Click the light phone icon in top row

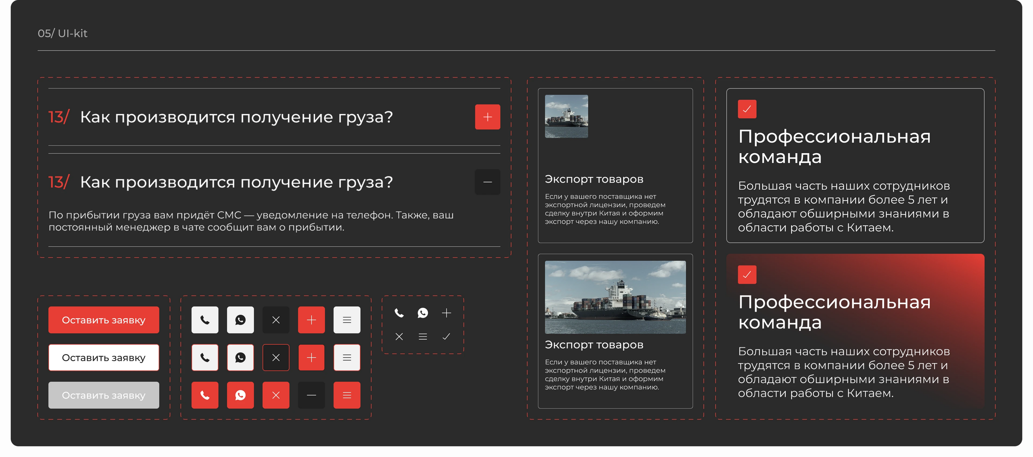205,320
